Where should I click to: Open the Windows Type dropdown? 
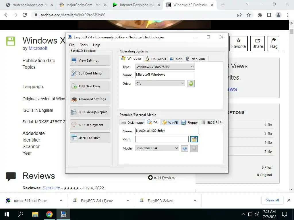pyautogui.click(x=165, y=66)
